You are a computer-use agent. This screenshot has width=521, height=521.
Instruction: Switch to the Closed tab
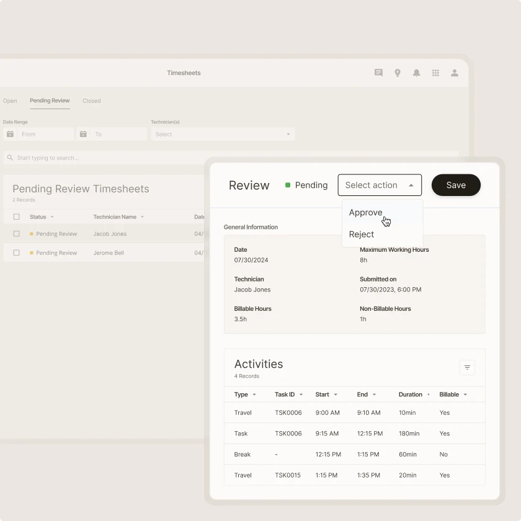point(92,100)
